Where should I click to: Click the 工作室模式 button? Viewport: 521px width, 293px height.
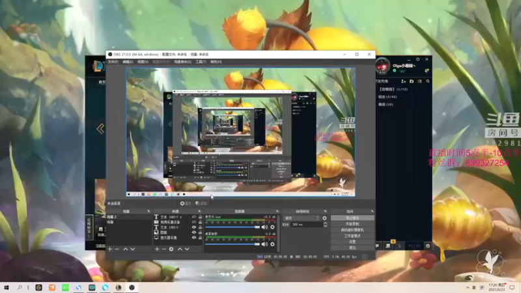(352, 236)
